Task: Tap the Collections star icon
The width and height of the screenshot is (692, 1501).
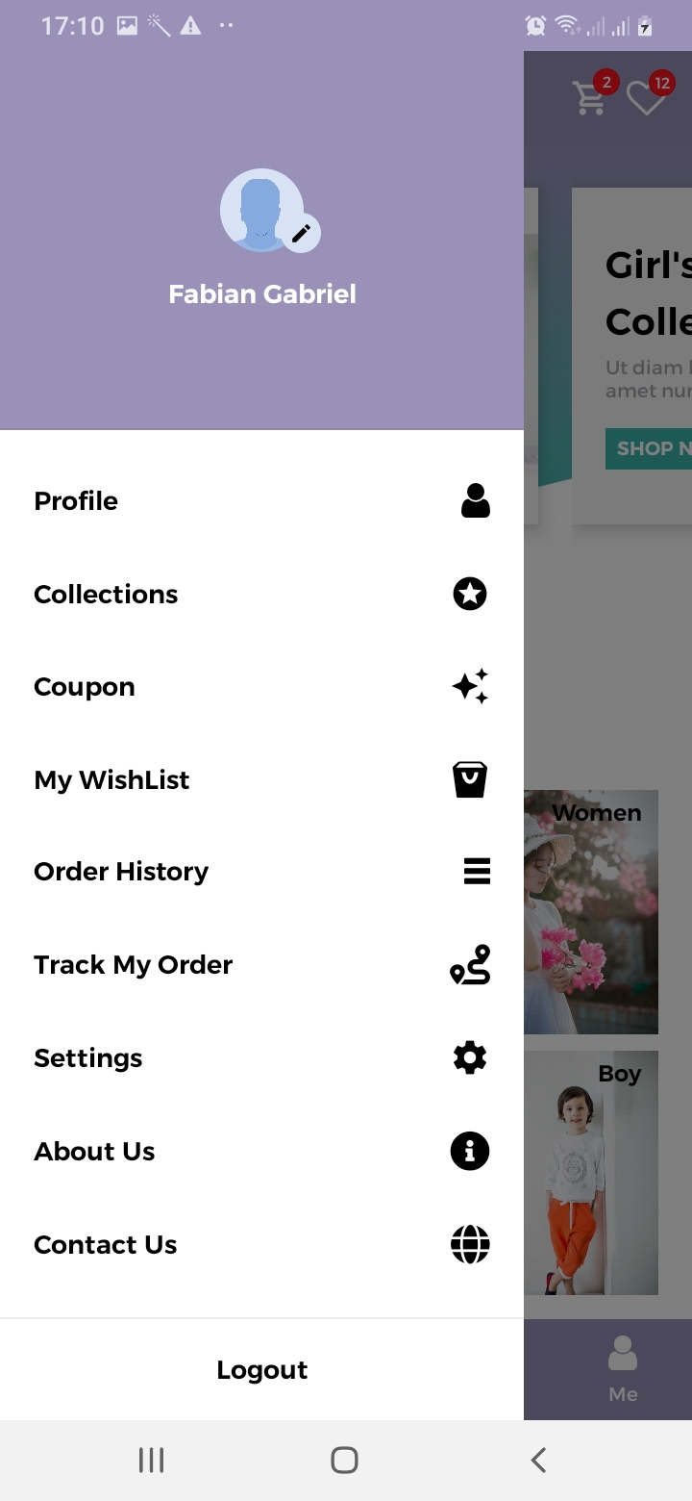Action: coord(470,595)
